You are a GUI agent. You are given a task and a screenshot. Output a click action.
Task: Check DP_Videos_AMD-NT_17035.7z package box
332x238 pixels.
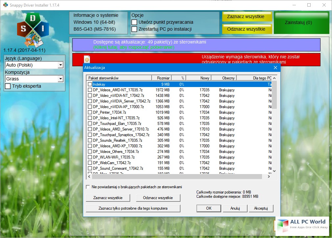tap(90, 90)
